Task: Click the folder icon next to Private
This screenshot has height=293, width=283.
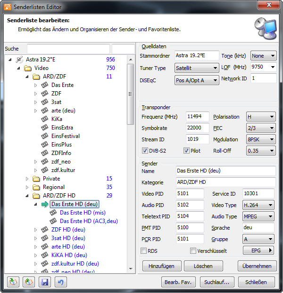Action: tap(36, 179)
